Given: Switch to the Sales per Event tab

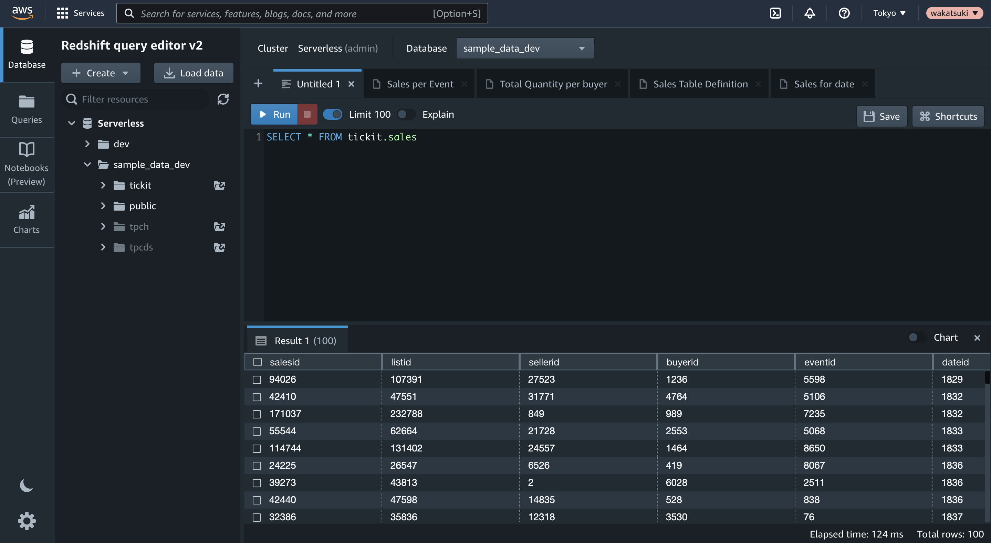Looking at the screenshot, I should point(419,84).
